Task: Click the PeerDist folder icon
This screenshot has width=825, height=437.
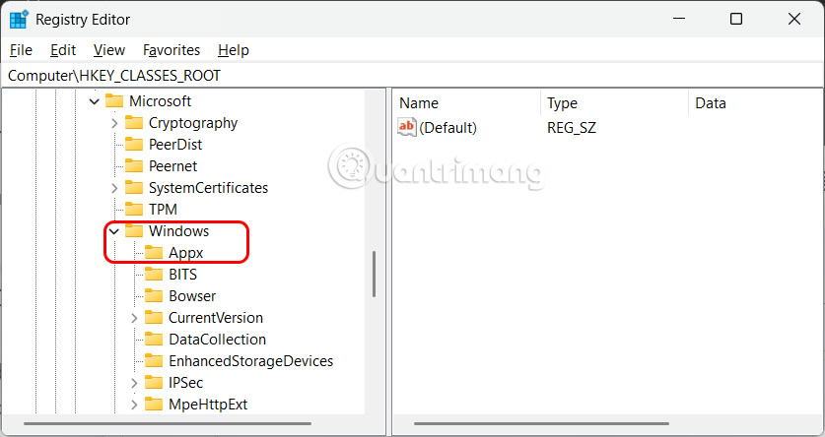Action: click(x=134, y=145)
